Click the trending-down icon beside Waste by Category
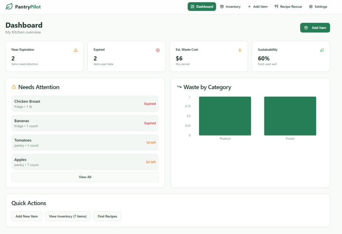This screenshot has width=342, height=234. [179, 87]
